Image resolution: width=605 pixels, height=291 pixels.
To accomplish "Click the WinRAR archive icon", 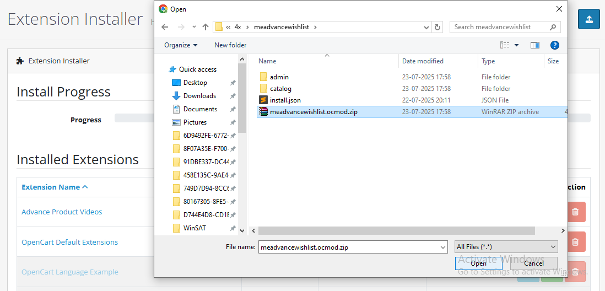I will [x=263, y=111].
